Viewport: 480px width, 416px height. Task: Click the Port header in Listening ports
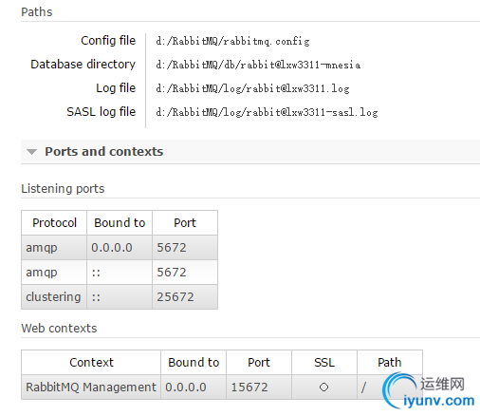185,223
